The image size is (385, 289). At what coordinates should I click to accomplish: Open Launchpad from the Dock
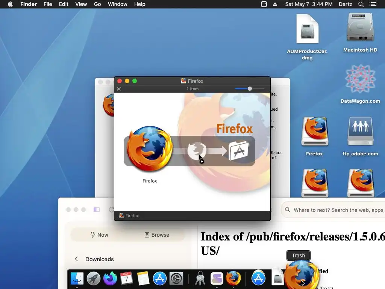(x=94, y=278)
